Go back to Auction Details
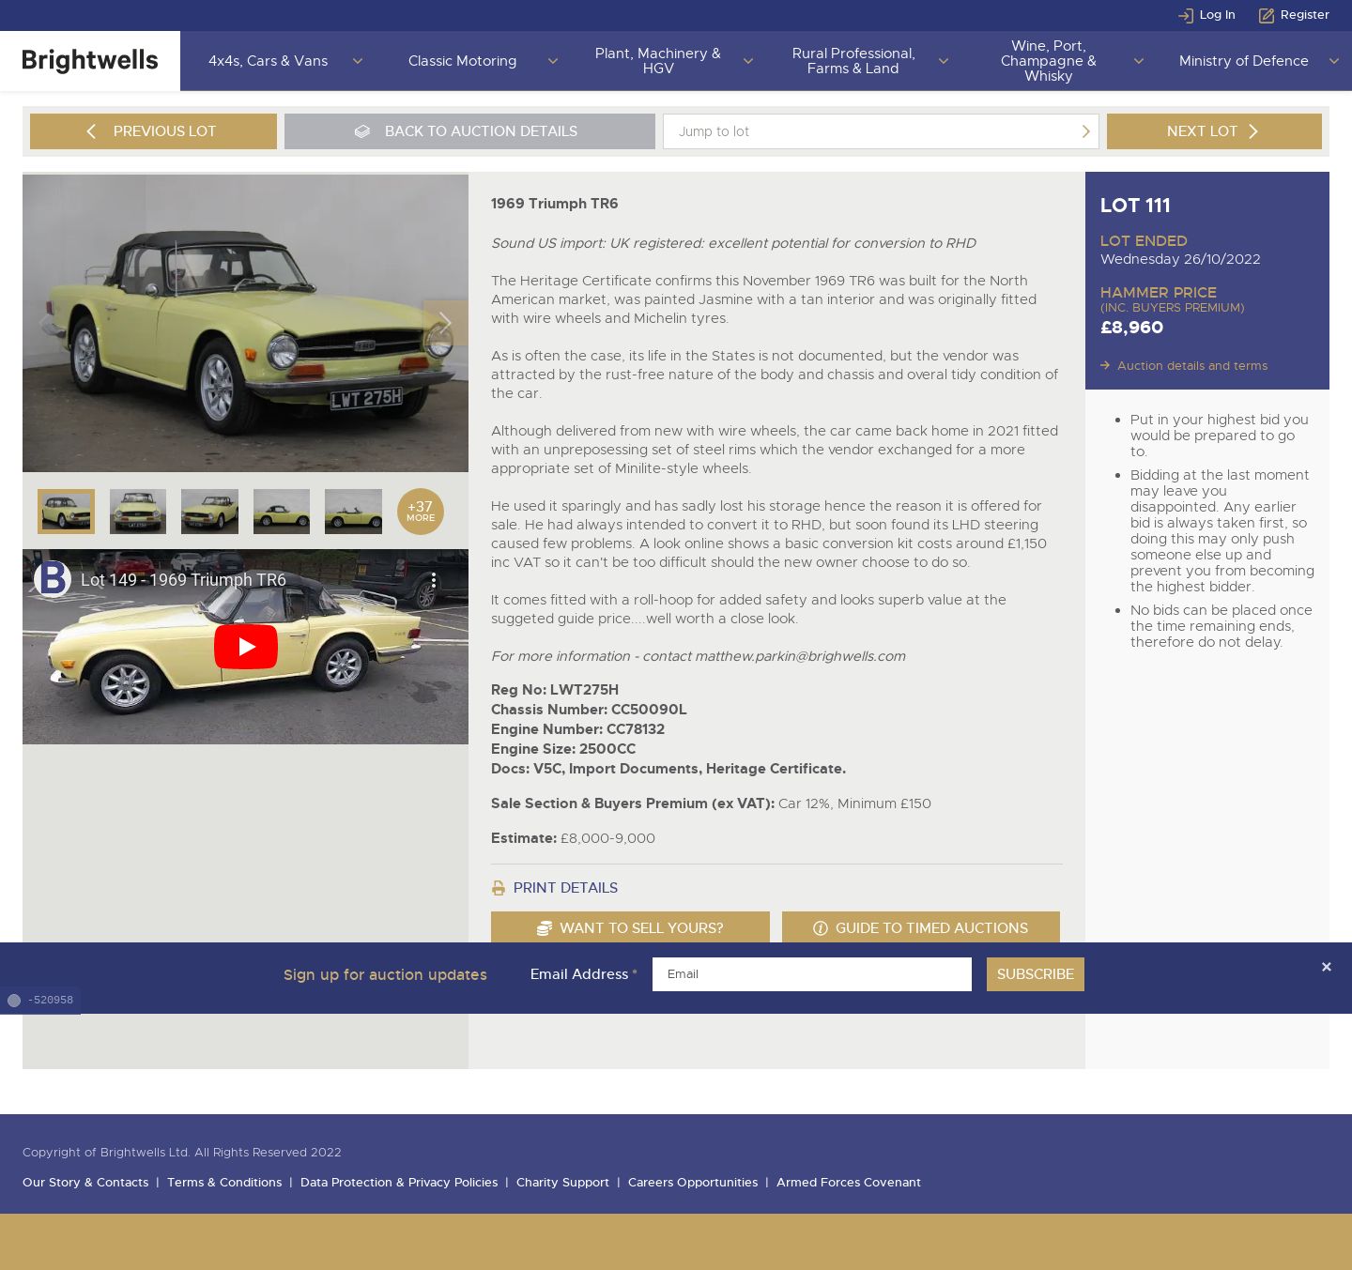The width and height of the screenshot is (1352, 1270). [469, 131]
